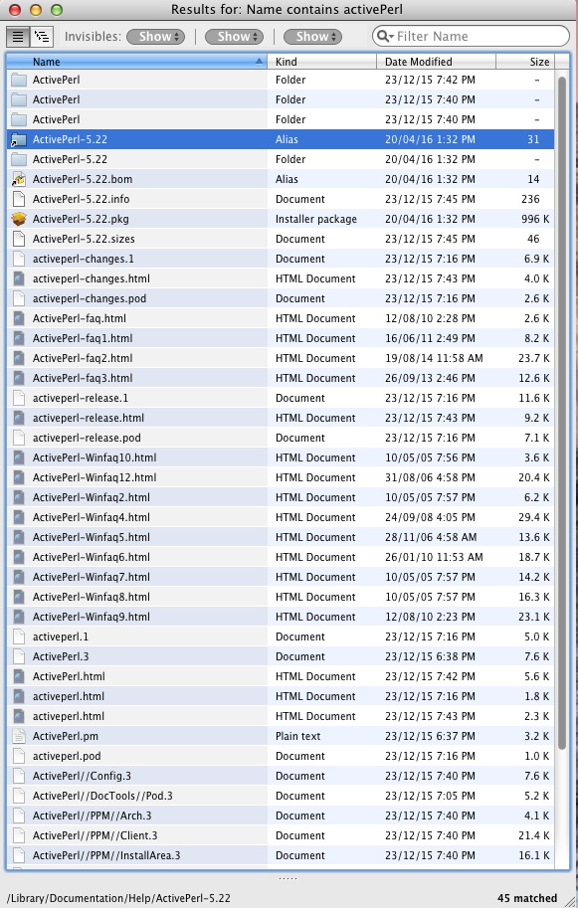
Task: Click the ActivePerl-5.22.bom alias icon
Action: click(19, 179)
